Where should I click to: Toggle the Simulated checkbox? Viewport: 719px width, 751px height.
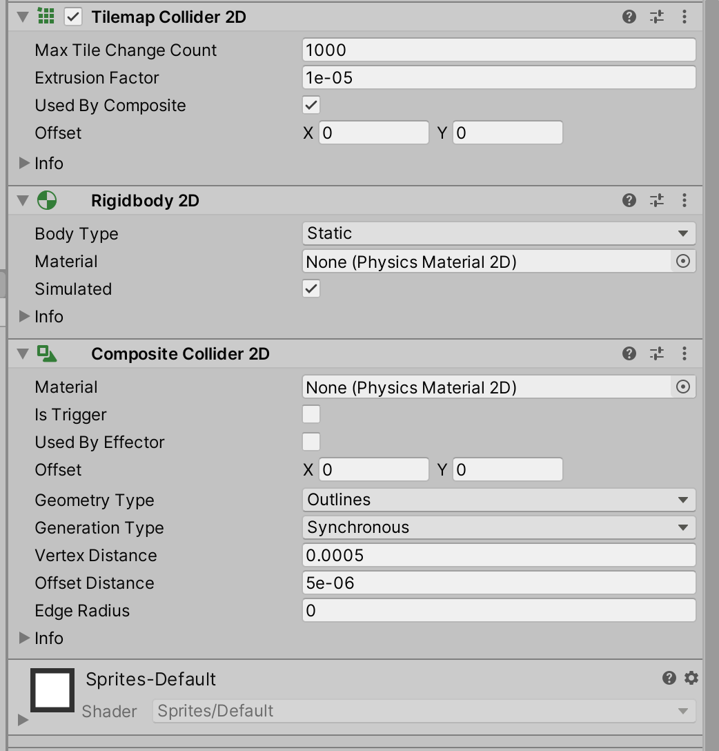pyautogui.click(x=311, y=289)
